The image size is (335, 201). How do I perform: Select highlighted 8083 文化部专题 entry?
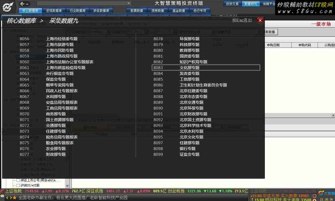[x=206, y=68]
